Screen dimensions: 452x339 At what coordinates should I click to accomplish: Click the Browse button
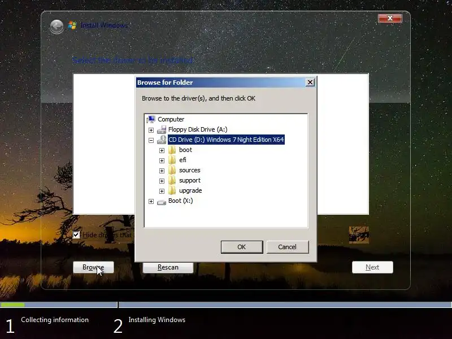(93, 267)
